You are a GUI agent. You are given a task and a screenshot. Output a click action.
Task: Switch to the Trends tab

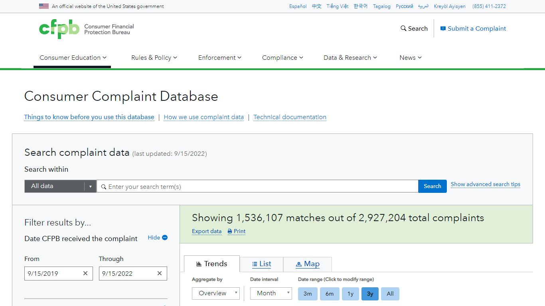[x=212, y=264]
